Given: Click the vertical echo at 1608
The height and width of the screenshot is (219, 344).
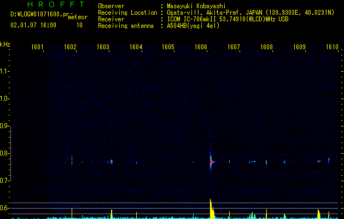Looking at the screenshot, I should point(266,162).
